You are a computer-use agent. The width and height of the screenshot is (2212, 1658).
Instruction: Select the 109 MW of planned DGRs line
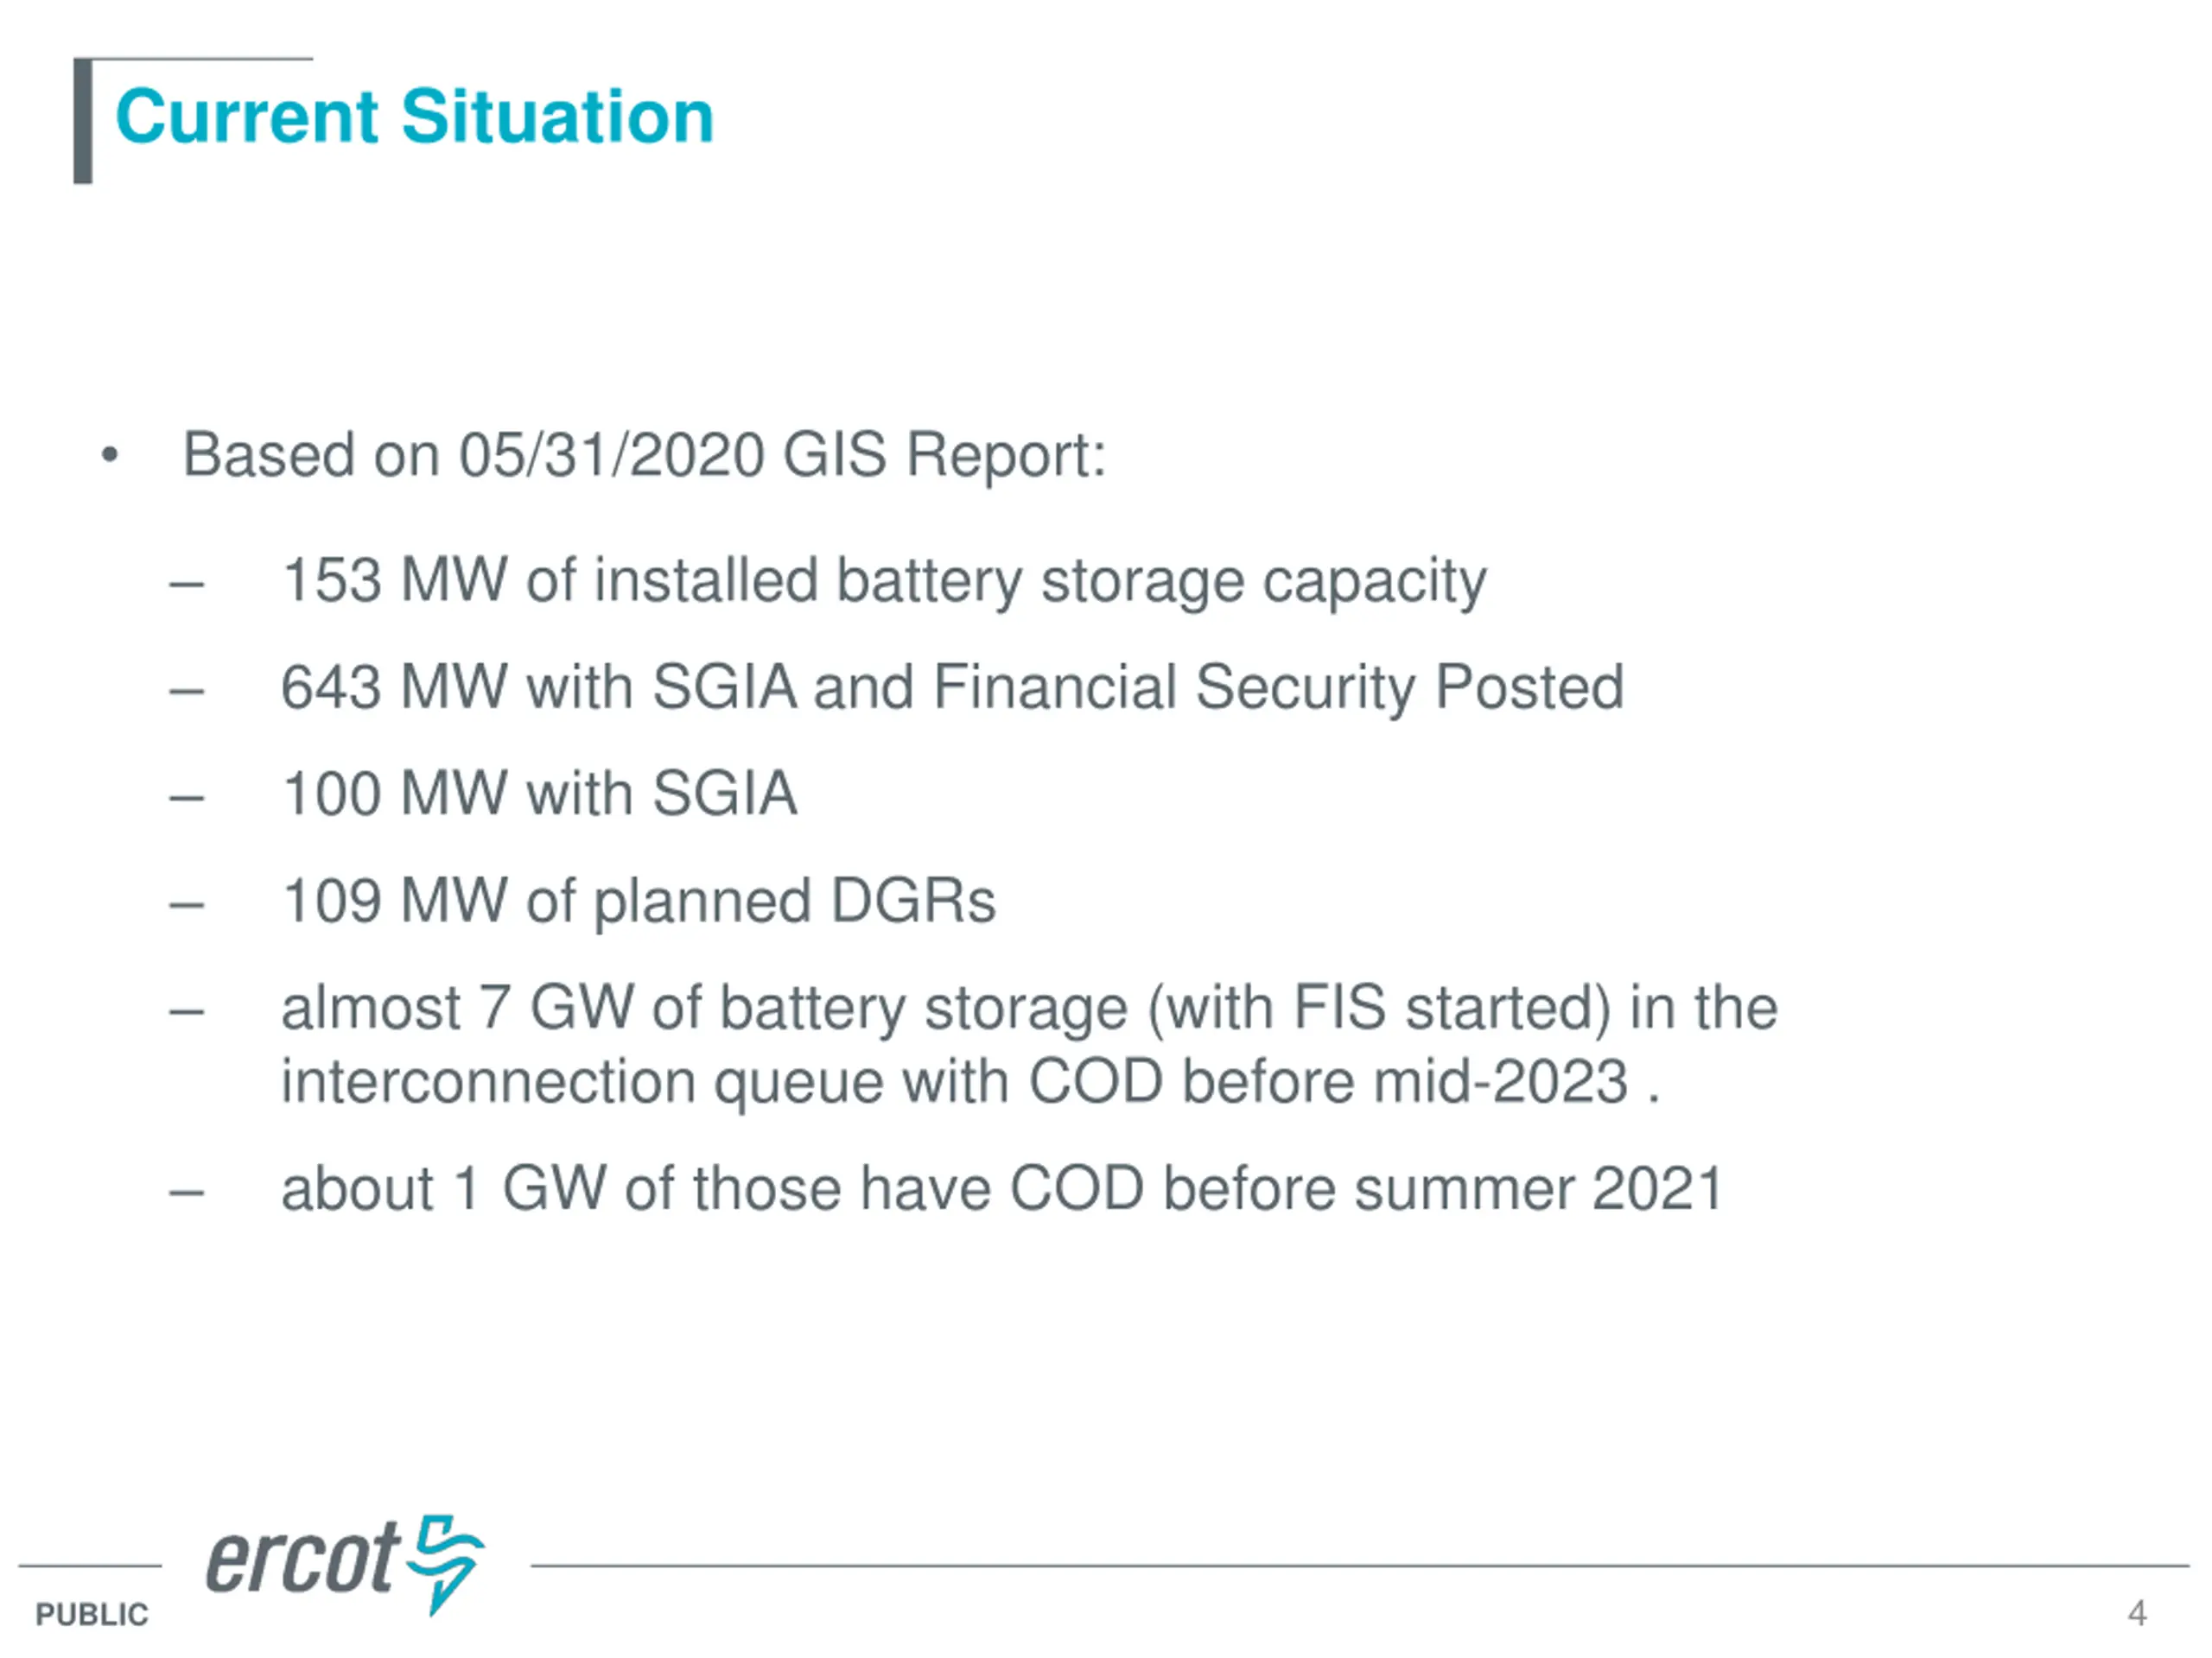[x=639, y=902]
